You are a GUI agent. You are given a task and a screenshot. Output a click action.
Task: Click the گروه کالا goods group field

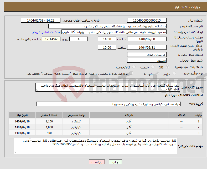(108, 104)
